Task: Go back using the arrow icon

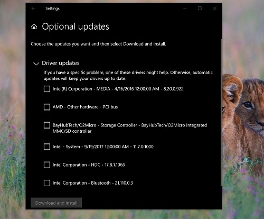Action: [33, 8]
